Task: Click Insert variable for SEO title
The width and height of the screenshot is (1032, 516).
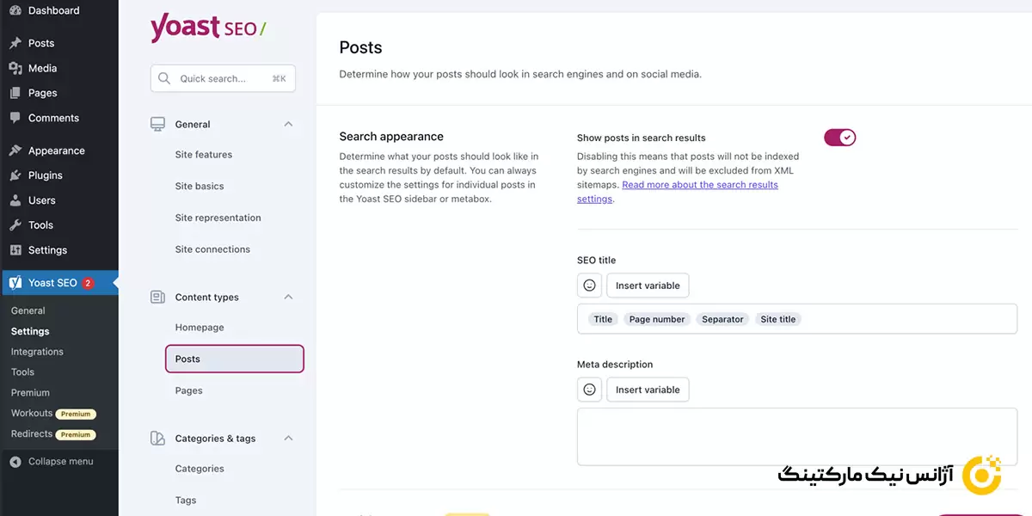Action: pyautogui.click(x=648, y=286)
